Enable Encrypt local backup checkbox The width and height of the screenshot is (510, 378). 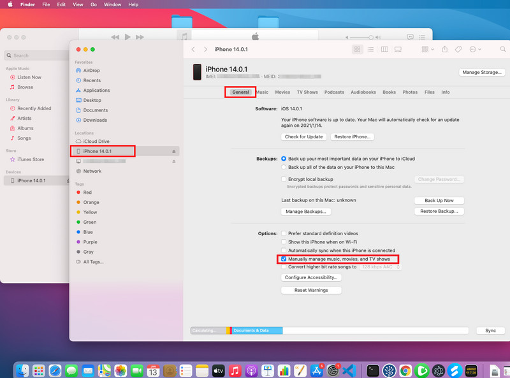(284, 179)
